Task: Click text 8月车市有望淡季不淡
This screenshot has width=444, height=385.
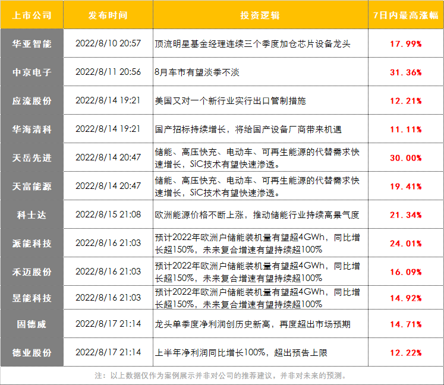Action: coord(197,72)
